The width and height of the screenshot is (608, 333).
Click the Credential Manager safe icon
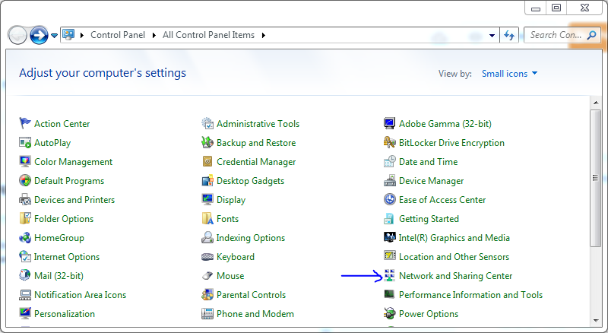207,161
